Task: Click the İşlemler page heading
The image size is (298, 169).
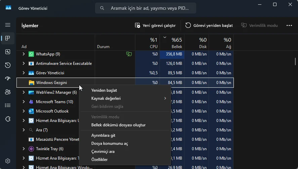Action: tap(30, 26)
